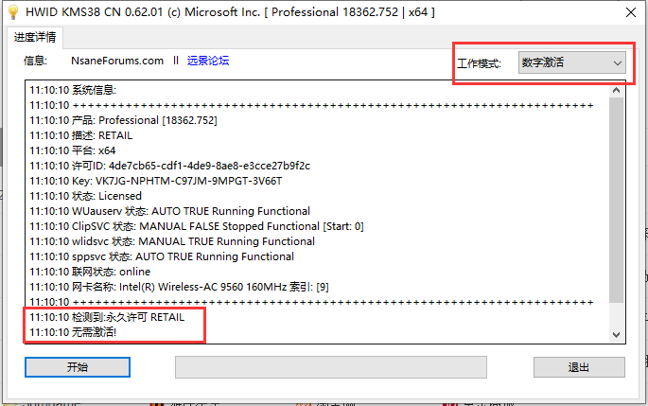Select the wlidsvc 状态 log line
Image resolution: width=648 pixels, height=406 pixels.
[x=172, y=241]
